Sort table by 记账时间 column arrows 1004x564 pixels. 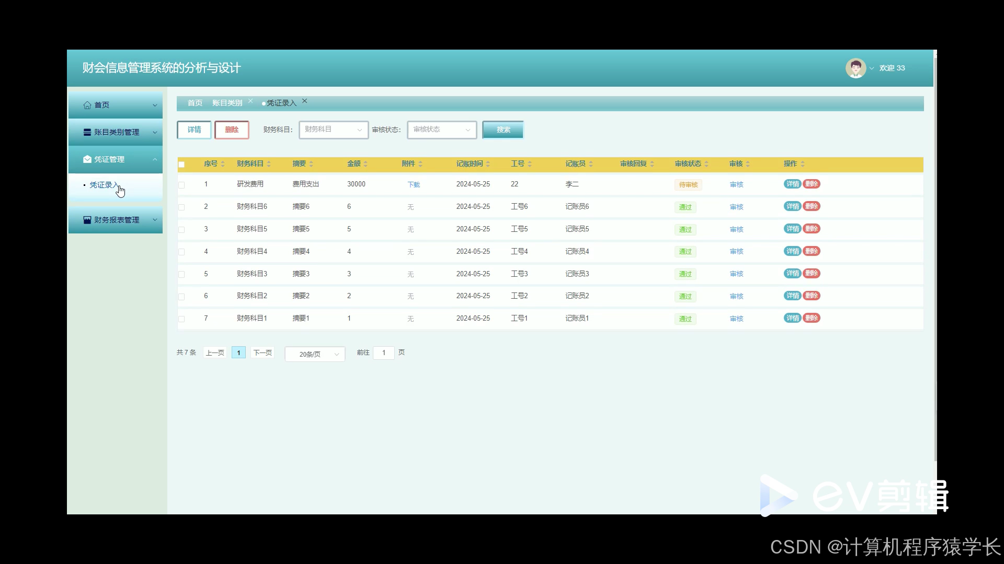[488, 164]
